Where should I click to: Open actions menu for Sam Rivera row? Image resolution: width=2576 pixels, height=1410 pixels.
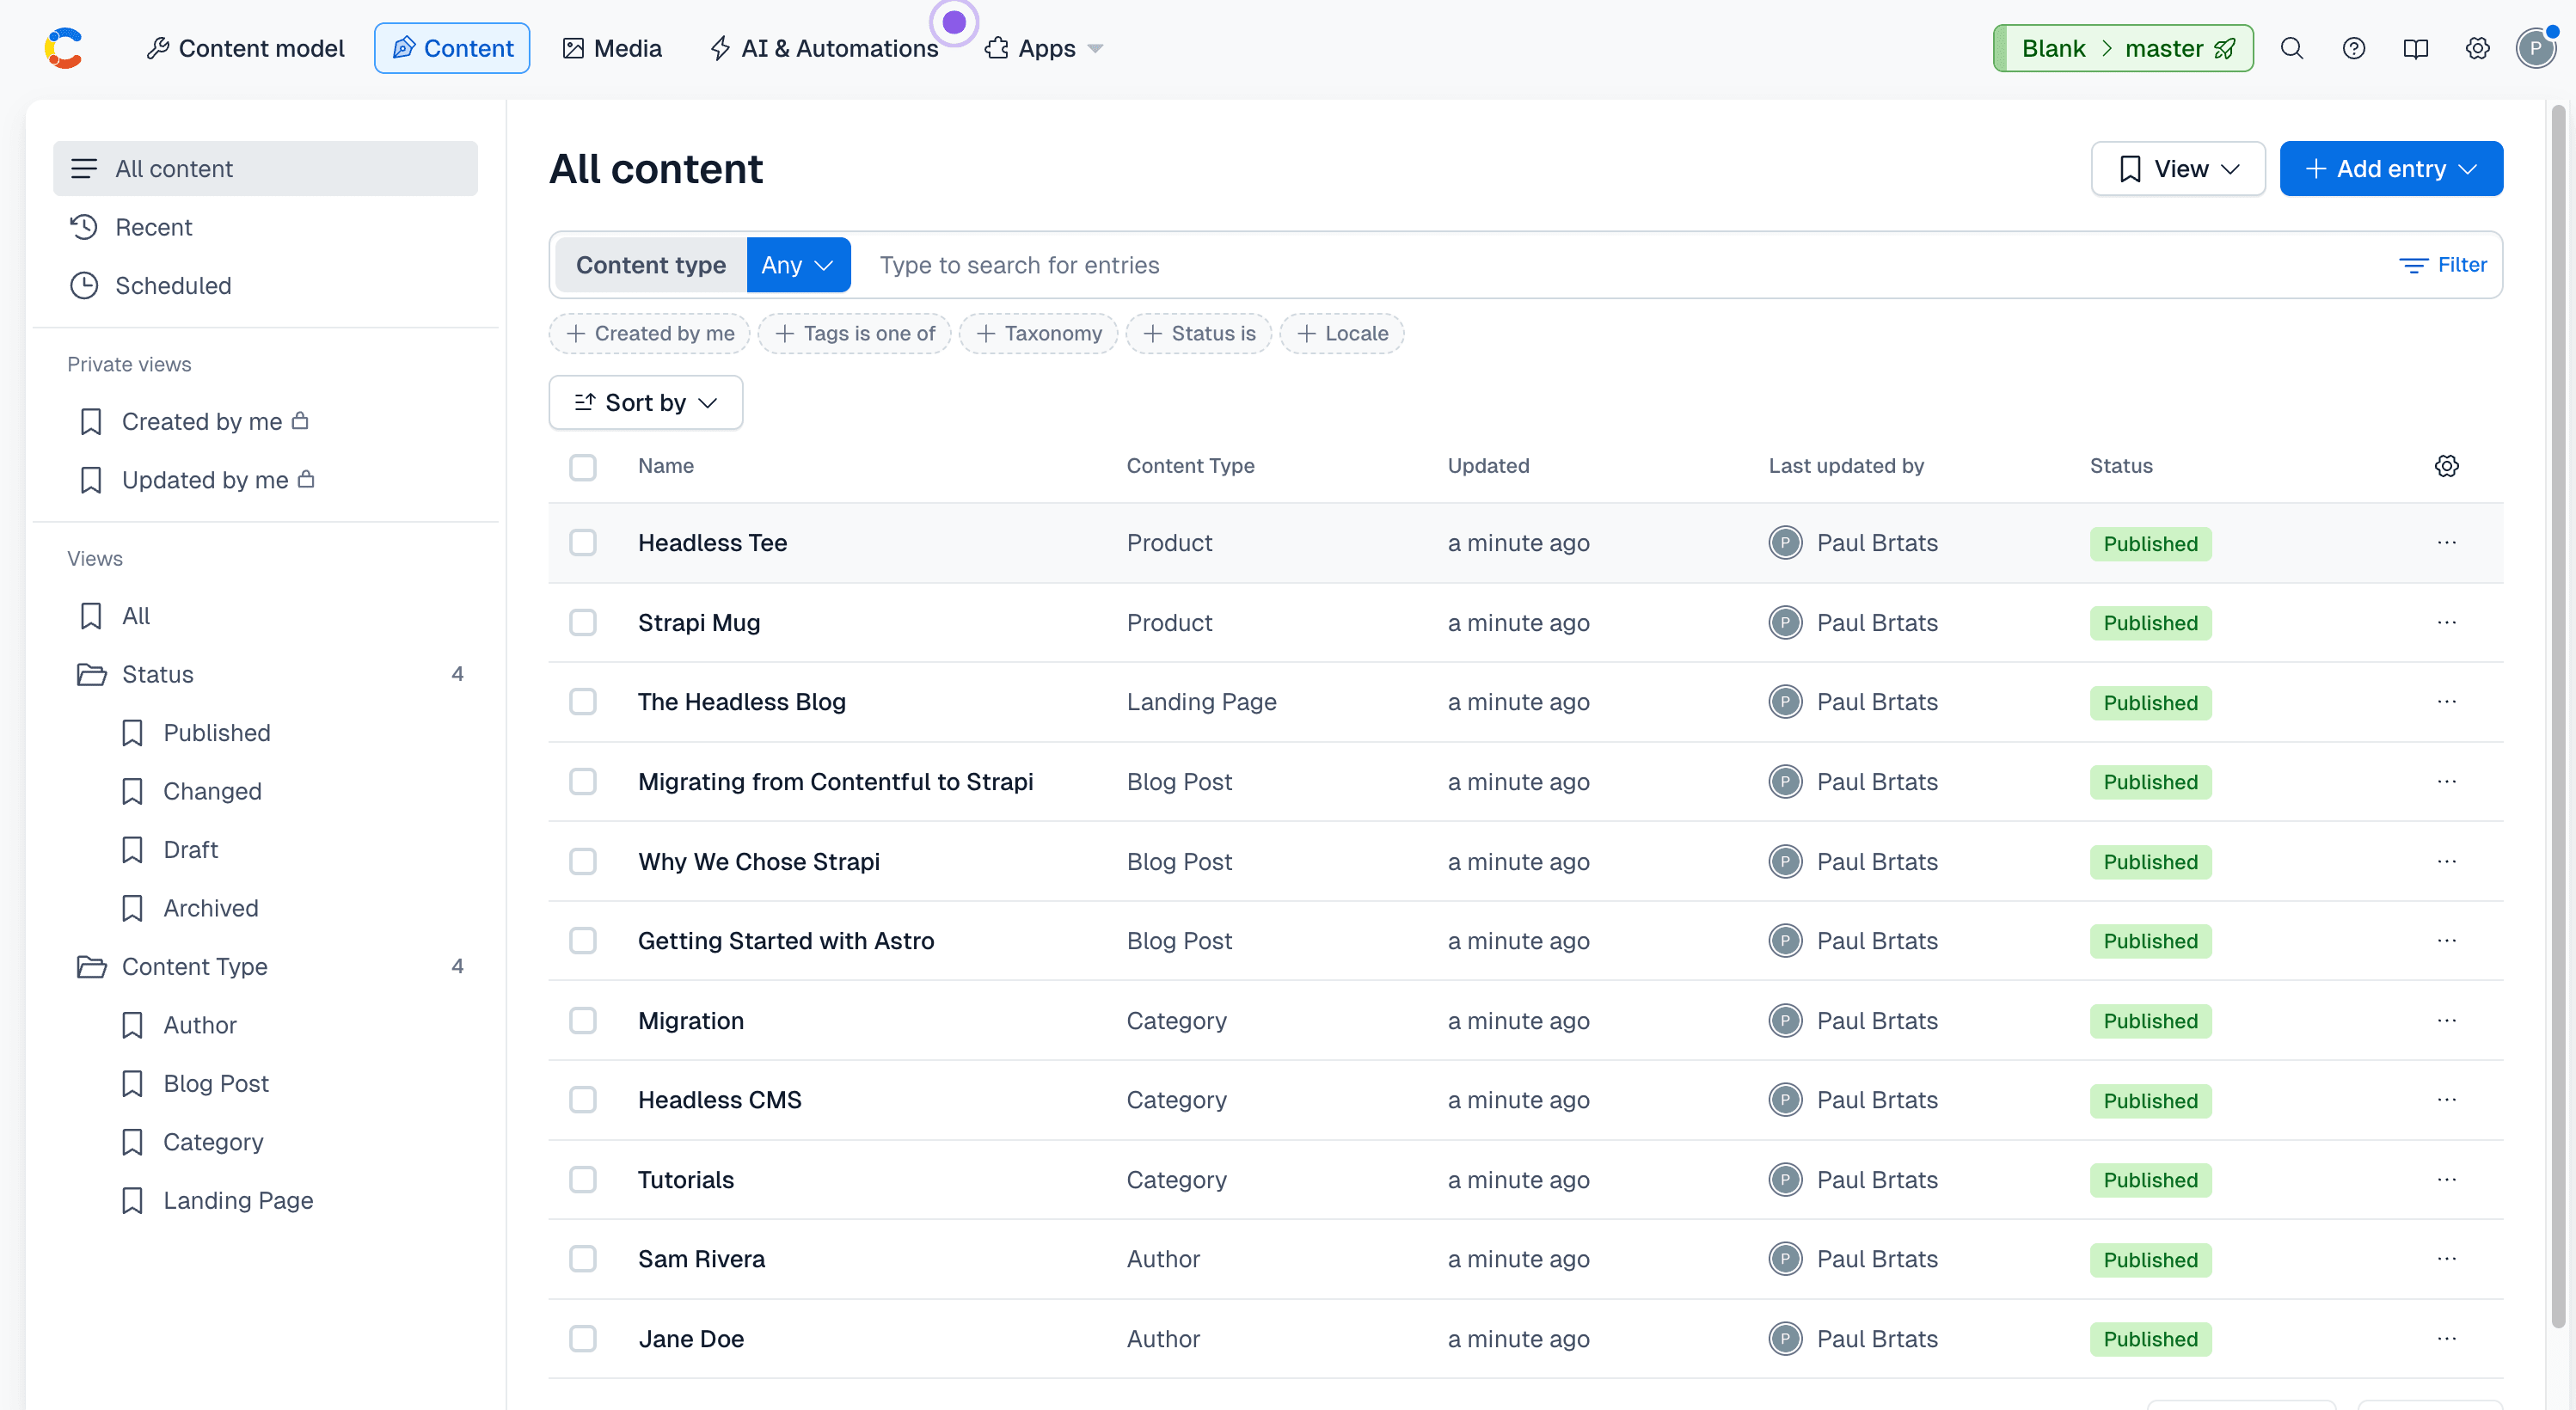2447,1259
